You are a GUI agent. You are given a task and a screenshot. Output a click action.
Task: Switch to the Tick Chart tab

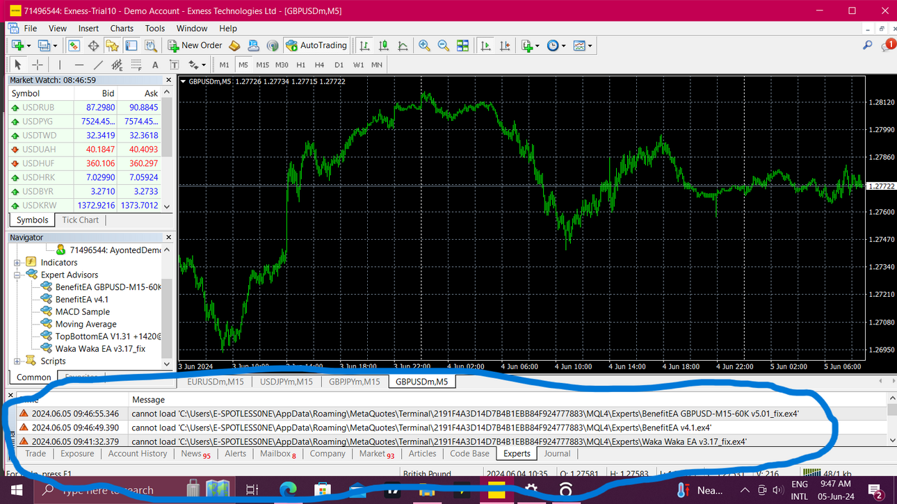coord(81,220)
